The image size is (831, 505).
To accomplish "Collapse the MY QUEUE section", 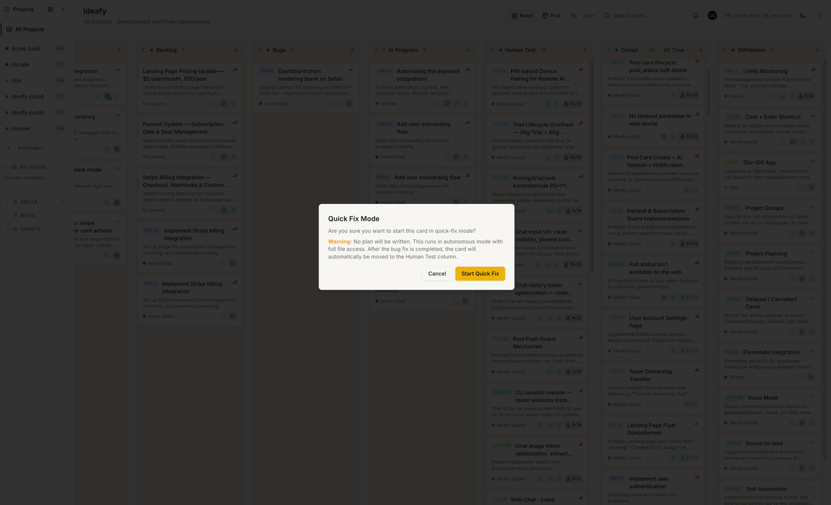I will tap(26, 167).
